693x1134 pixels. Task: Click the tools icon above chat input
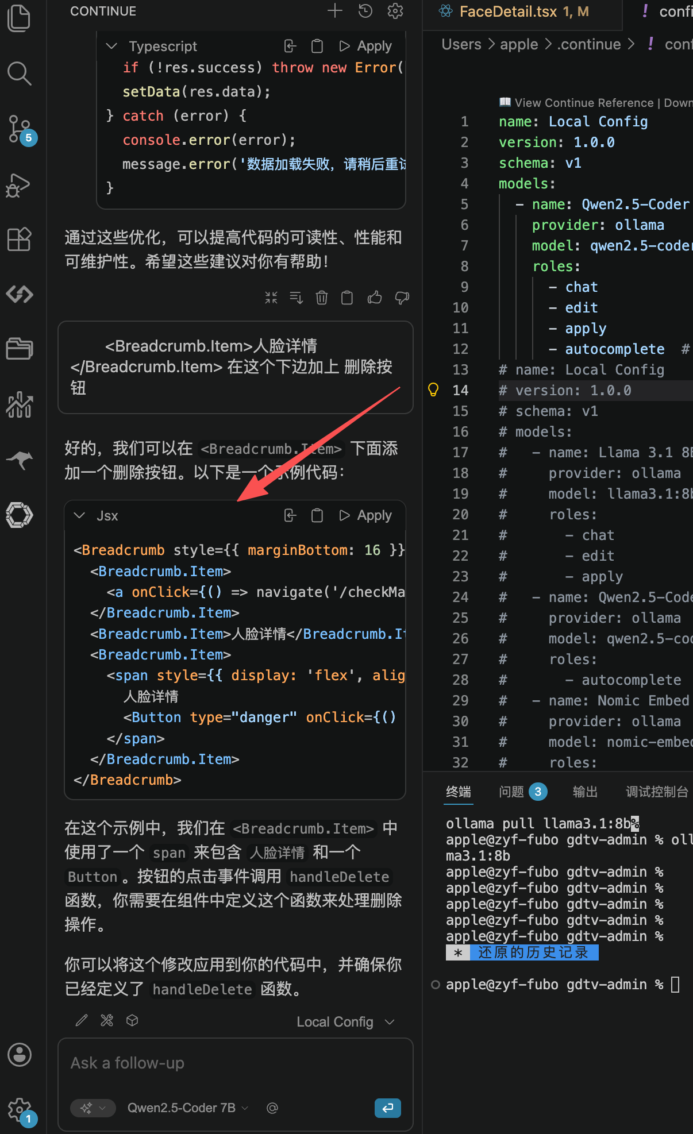coord(107,1020)
